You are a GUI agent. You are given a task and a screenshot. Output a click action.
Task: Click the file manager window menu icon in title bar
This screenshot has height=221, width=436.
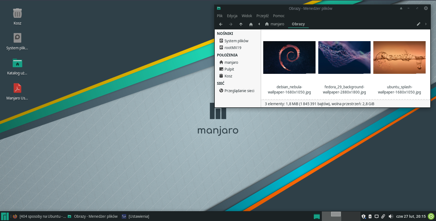(219, 8)
